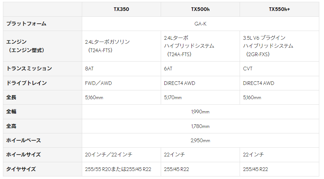Click the タイヤサイズ row label
This screenshot has height=179, width=324.
click(42, 169)
